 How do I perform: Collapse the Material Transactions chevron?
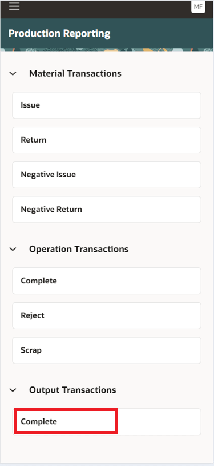(13, 73)
